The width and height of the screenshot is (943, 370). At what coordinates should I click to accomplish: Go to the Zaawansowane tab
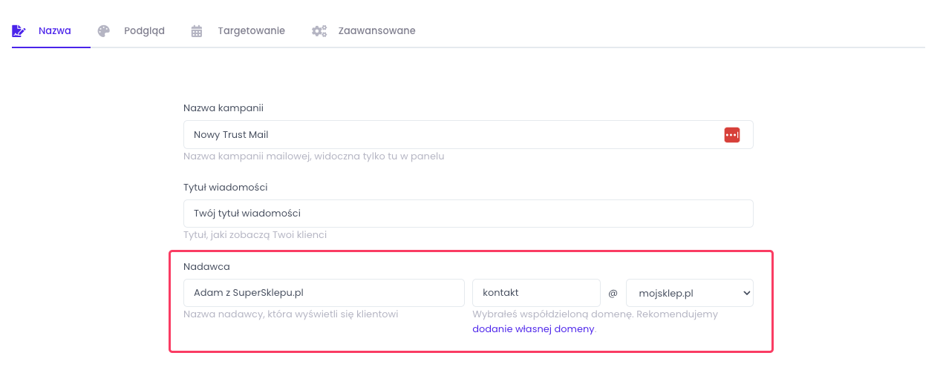[x=364, y=31]
